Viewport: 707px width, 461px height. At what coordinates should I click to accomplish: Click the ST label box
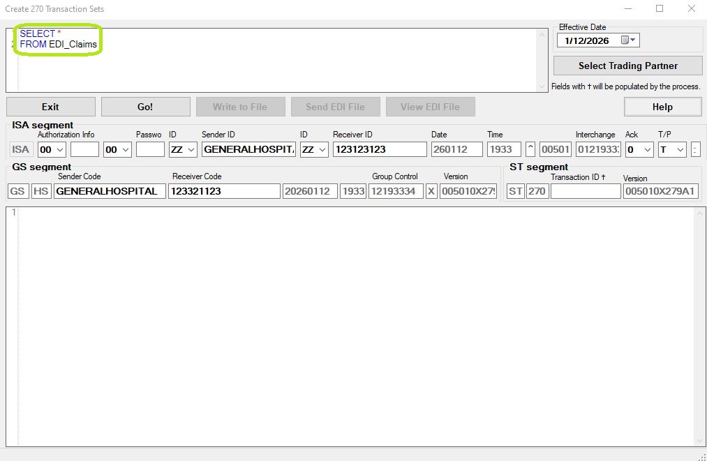coord(515,191)
